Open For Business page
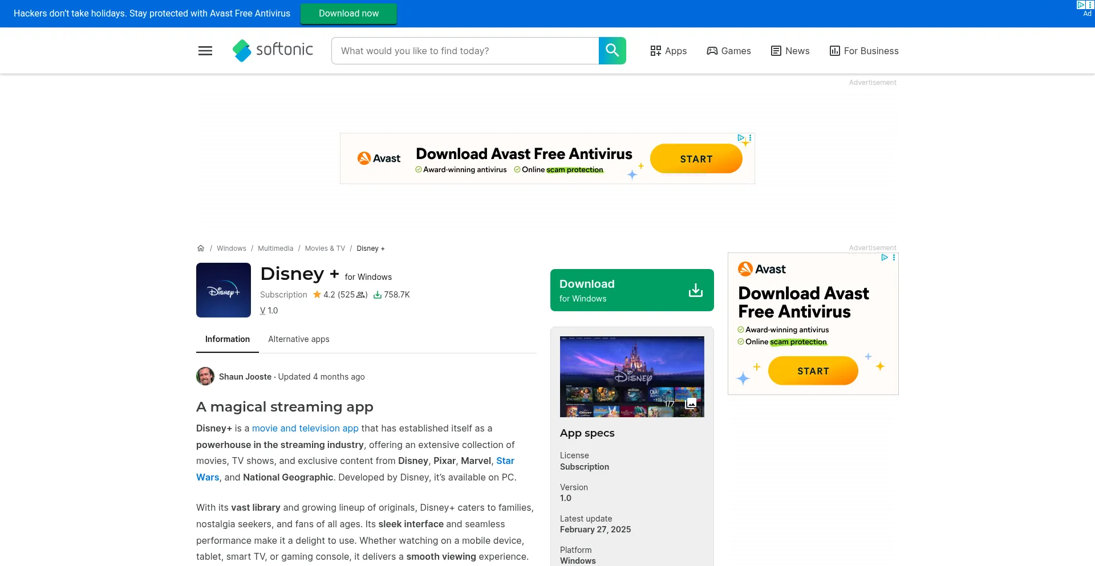This screenshot has width=1095, height=566. (x=864, y=51)
